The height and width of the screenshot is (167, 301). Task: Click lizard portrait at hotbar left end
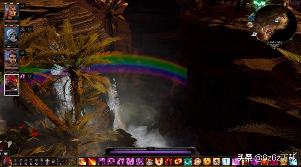7,162
